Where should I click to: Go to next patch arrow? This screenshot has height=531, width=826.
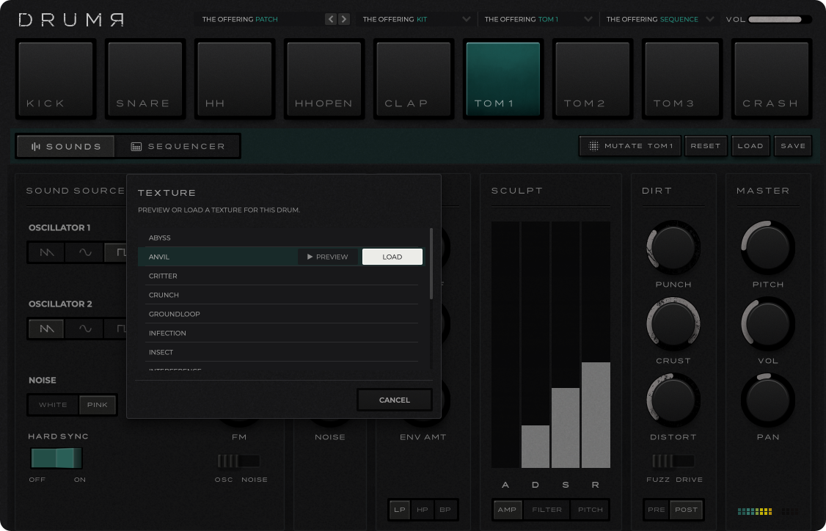point(344,19)
